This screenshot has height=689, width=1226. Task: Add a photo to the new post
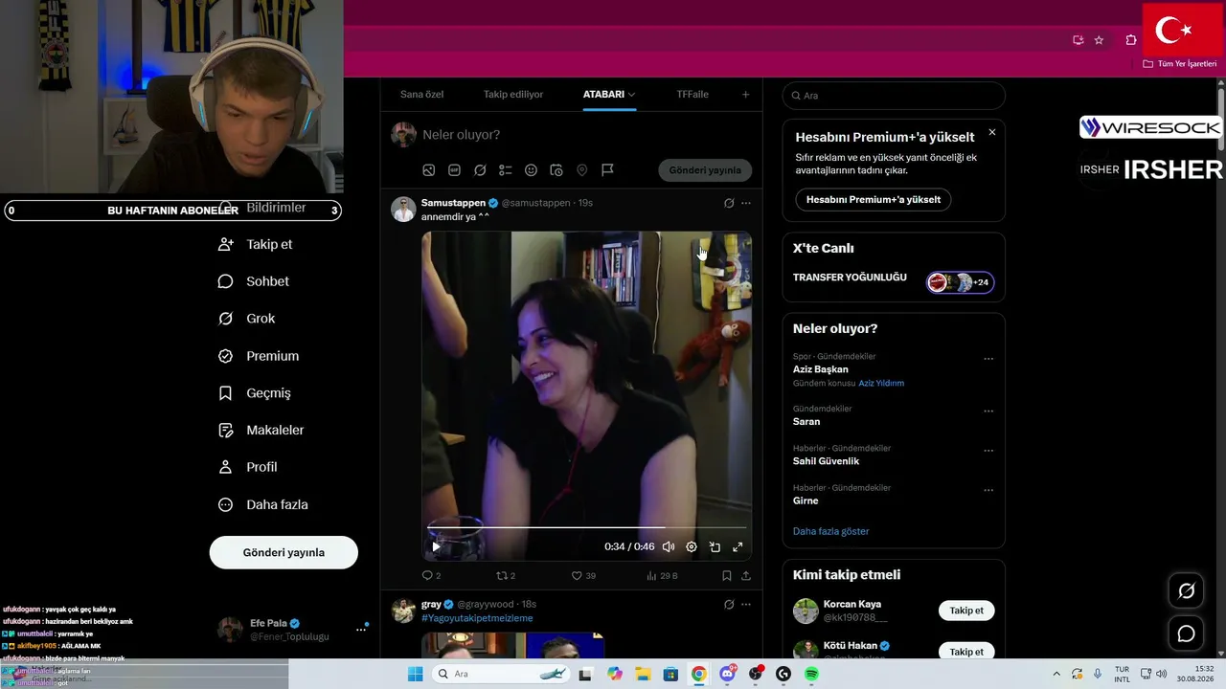pos(429,170)
